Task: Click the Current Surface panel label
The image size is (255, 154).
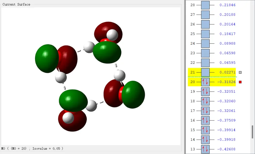Action: click(x=16, y=4)
